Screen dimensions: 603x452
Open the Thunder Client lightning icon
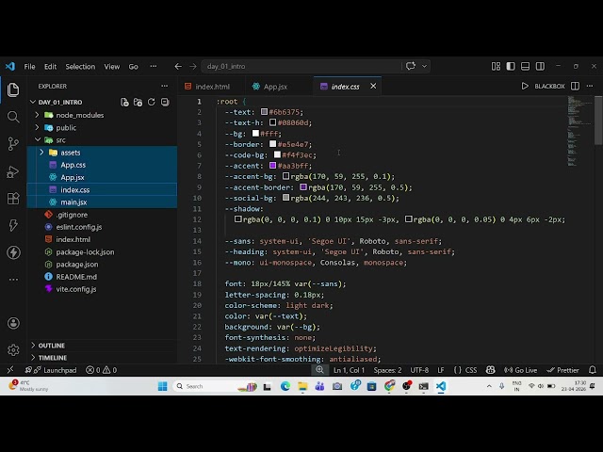pyautogui.click(x=13, y=225)
